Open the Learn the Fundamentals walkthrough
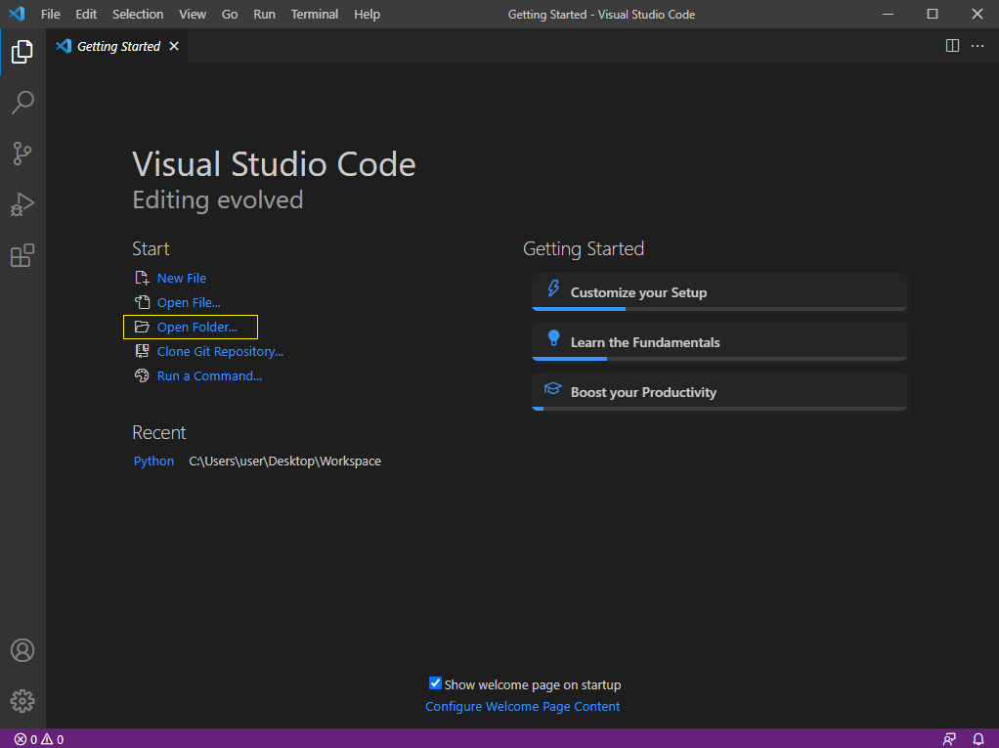This screenshot has width=999, height=748. click(719, 341)
